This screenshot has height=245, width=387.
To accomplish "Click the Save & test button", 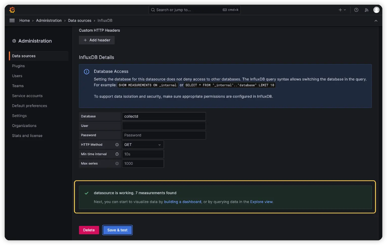I will click(117, 230).
